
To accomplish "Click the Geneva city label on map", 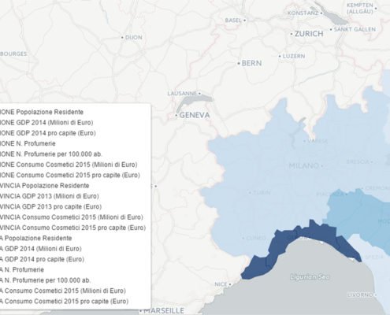I will pyautogui.click(x=195, y=115).
